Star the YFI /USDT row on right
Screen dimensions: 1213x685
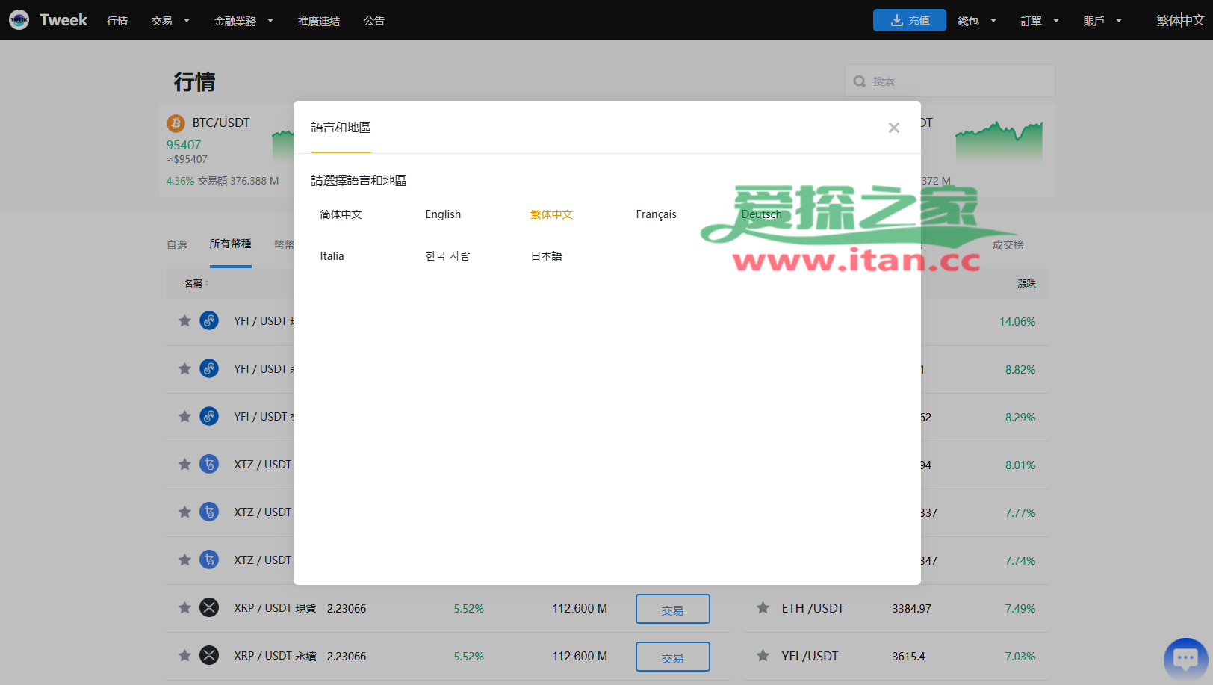tap(763, 656)
